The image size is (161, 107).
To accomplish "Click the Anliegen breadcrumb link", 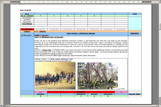I will pos(43,31).
